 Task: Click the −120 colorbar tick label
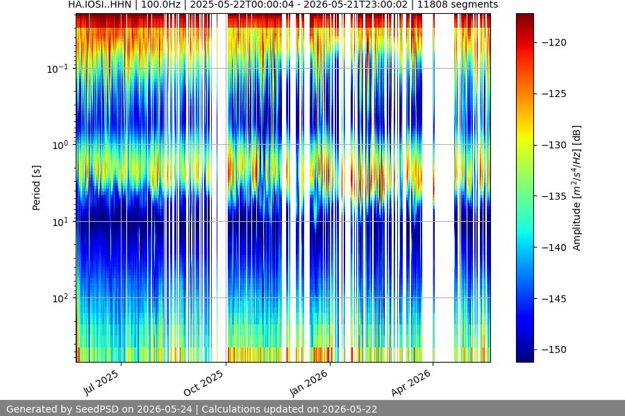554,42
